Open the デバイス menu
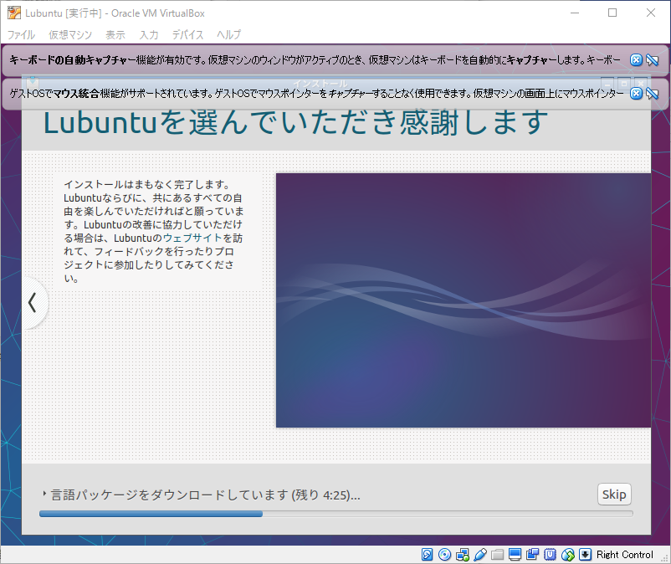The width and height of the screenshot is (671, 564). [187, 34]
